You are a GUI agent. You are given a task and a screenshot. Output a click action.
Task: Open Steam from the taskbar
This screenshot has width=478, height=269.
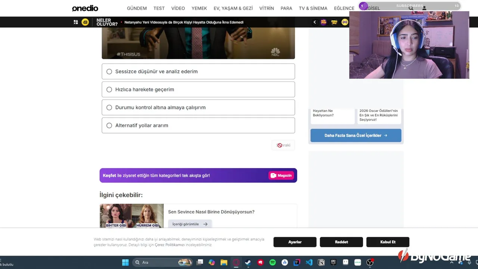[x=248, y=262]
